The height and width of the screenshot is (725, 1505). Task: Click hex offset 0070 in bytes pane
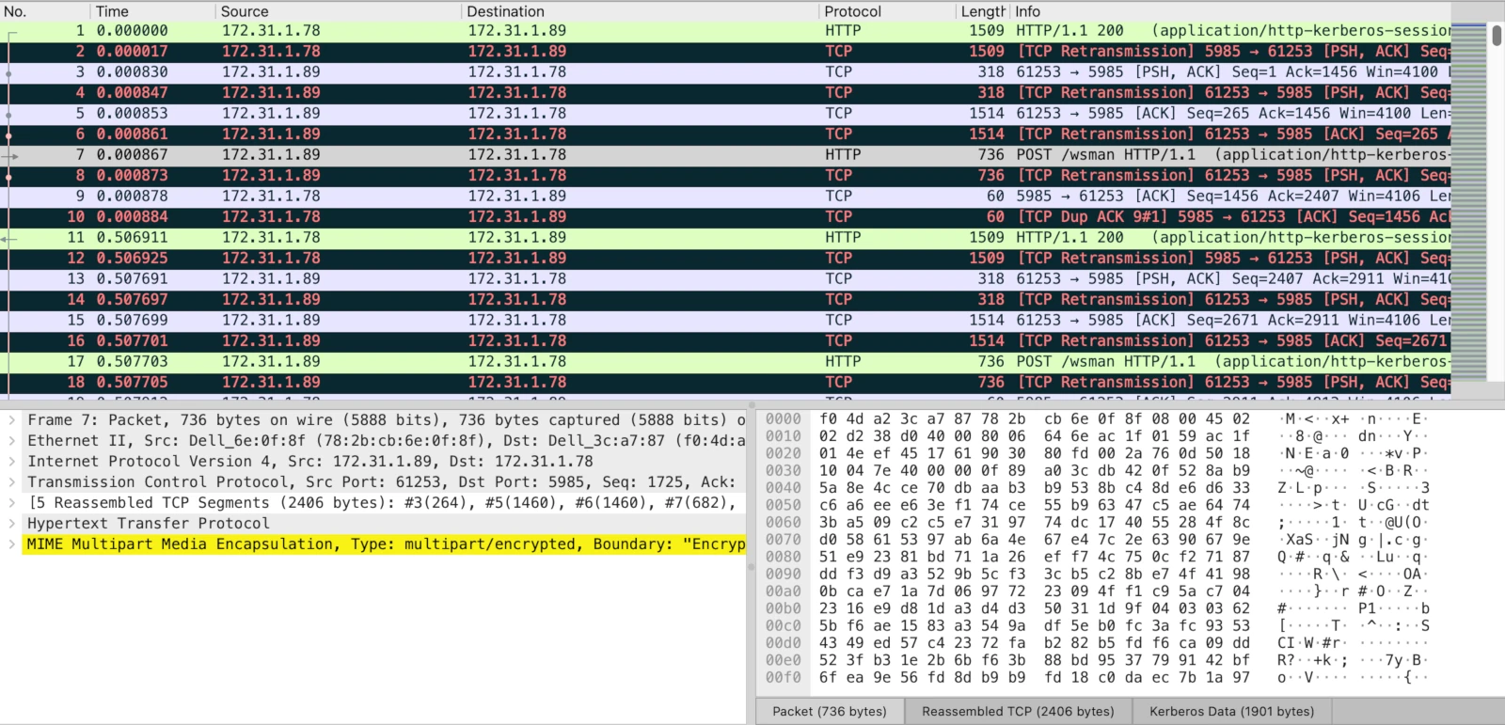[783, 540]
